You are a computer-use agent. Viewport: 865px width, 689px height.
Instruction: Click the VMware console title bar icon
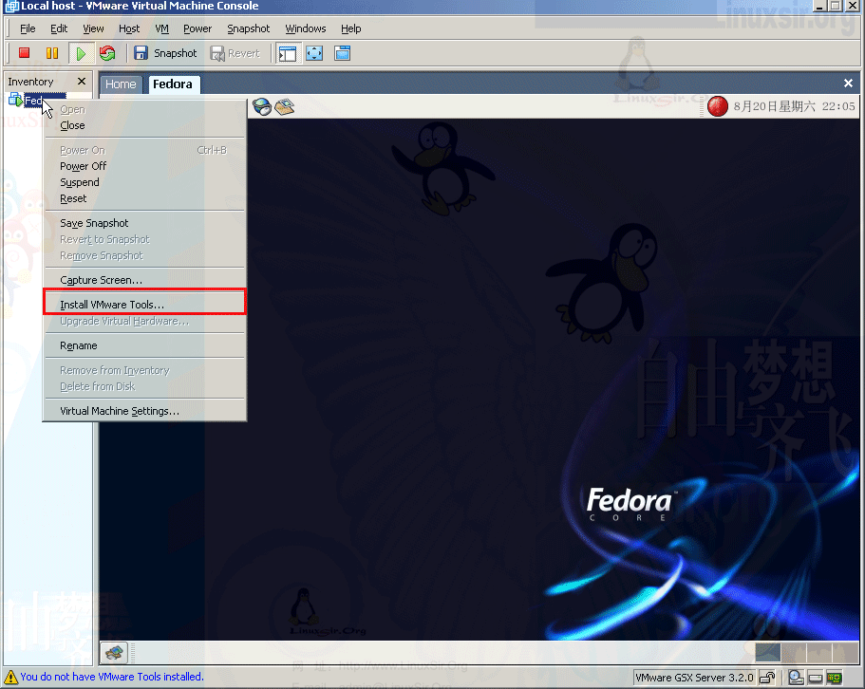11,6
